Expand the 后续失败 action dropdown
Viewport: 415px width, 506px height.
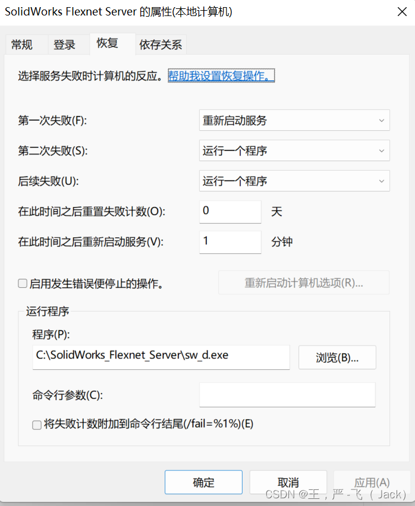294,181
